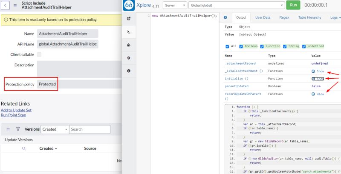This screenshot has width=341, height=174.
Task: Switch to the Table Hierarchy tab
Action: point(310,17)
